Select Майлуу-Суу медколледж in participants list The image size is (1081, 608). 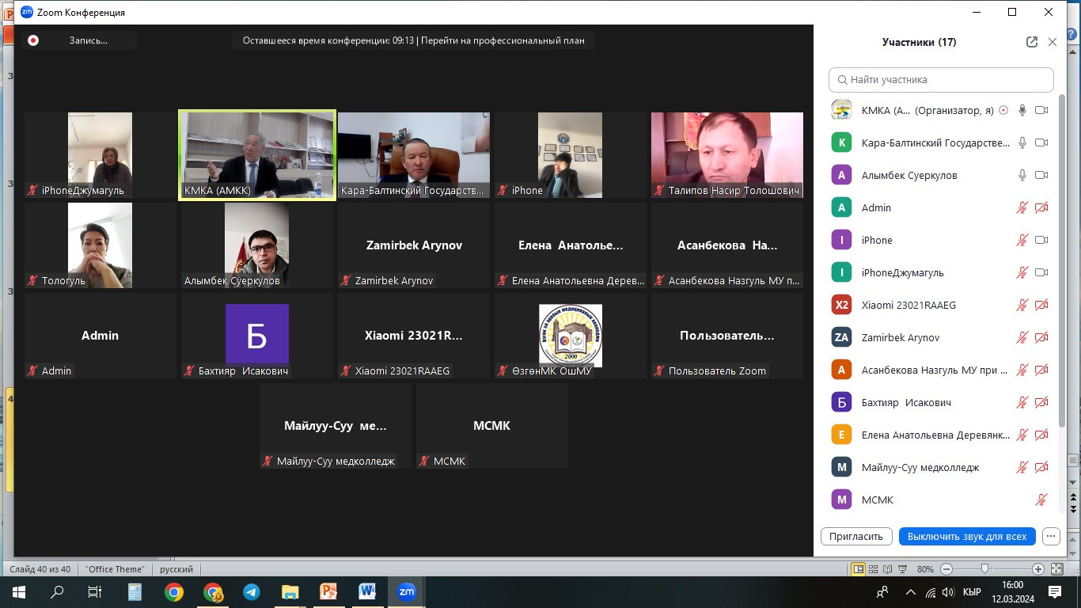(920, 467)
